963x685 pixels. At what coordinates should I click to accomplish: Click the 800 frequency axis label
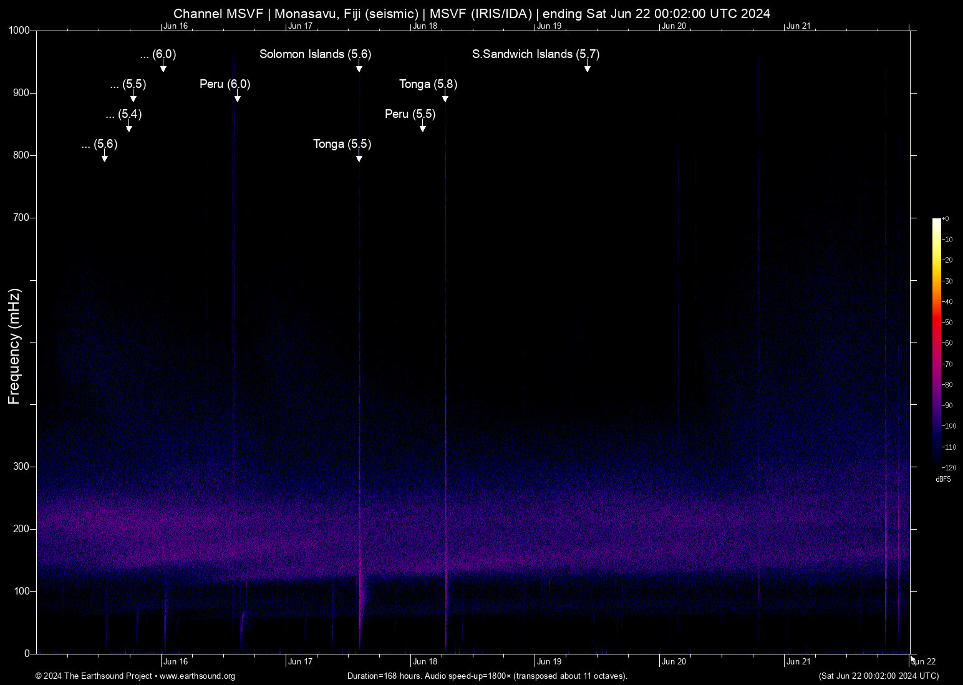coord(22,155)
